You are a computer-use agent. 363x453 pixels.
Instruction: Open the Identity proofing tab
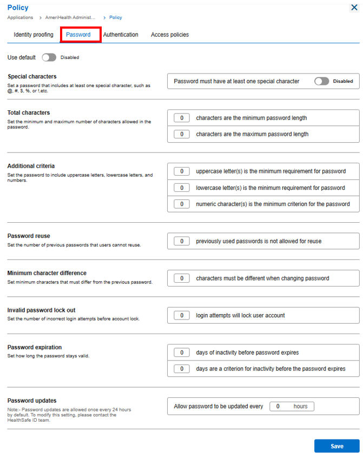pos(34,35)
